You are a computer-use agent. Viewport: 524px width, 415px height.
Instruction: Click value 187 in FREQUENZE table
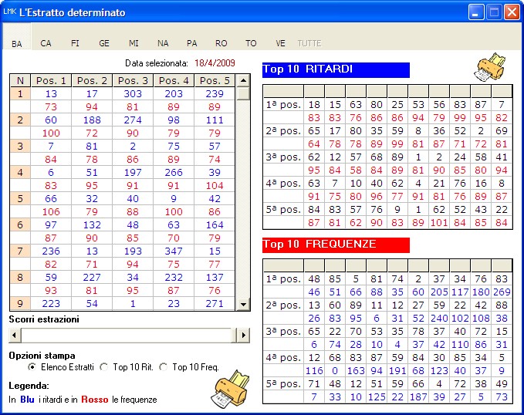coord(418,397)
